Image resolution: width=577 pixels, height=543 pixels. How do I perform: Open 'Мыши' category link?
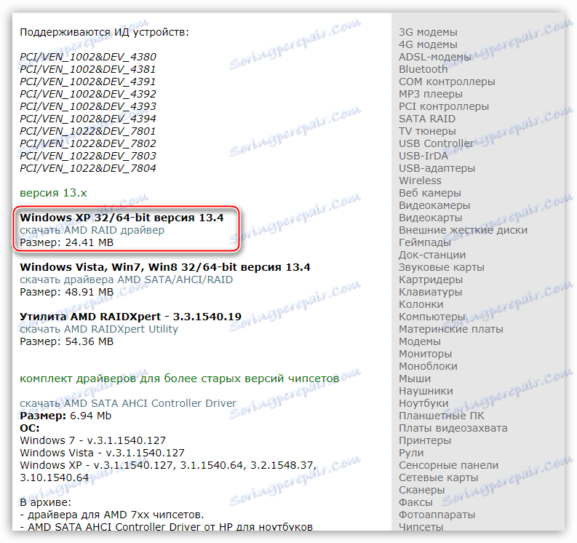[x=415, y=378]
